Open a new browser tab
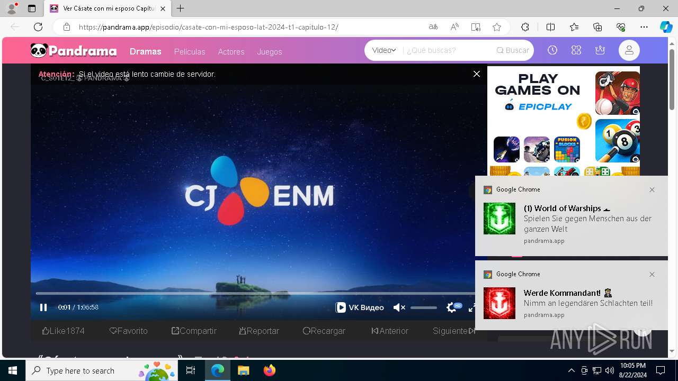Image resolution: width=678 pixels, height=381 pixels. tap(181, 8)
